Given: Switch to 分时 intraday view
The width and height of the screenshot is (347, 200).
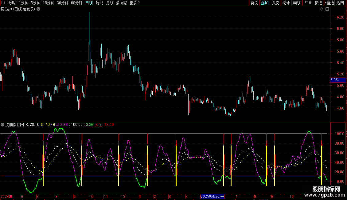Looking at the screenshot, I should coord(12,3).
